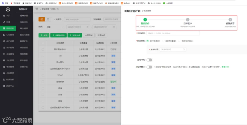The height and width of the screenshot is (125, 247).
Task: Click the 消息中心 message icon
Action: pyautogui.click(x=4, y=86)
